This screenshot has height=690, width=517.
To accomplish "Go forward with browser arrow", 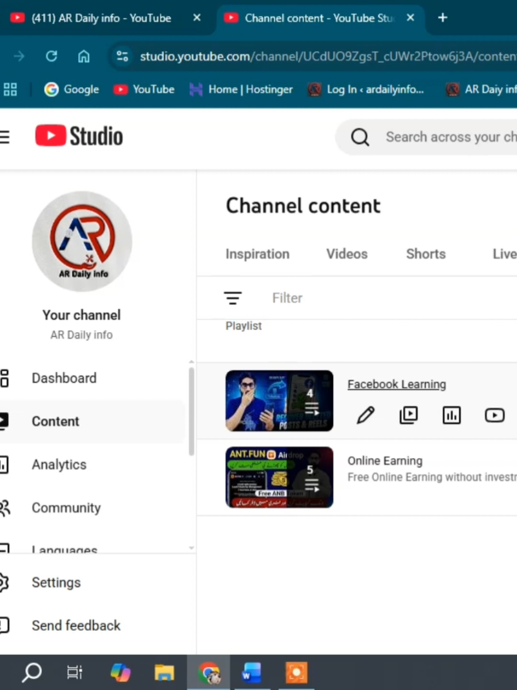I will pos(19,56).
